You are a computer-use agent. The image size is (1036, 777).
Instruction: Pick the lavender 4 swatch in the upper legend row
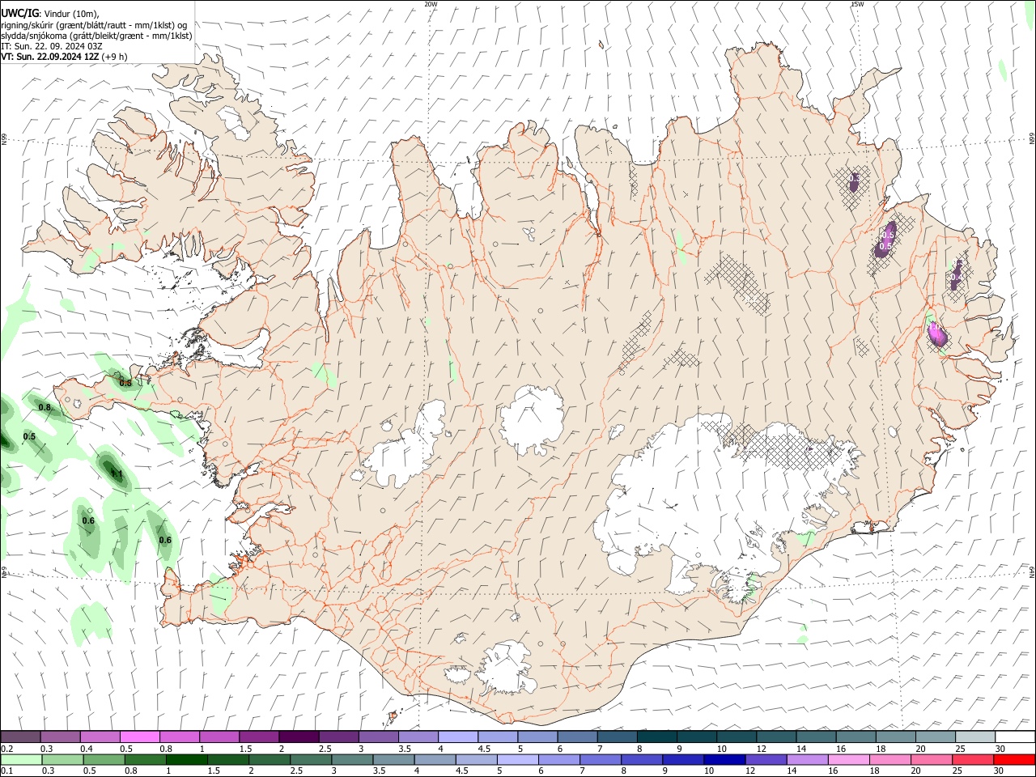(457, 737)
